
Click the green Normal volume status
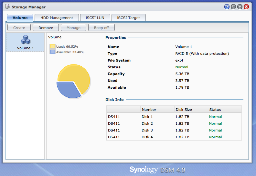[x=182, y=67]
